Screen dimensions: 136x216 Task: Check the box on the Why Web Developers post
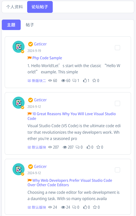tap(117, 170)
